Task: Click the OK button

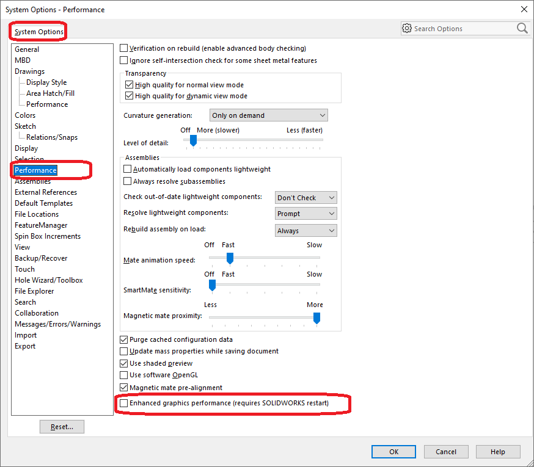Action: (394, 452)
